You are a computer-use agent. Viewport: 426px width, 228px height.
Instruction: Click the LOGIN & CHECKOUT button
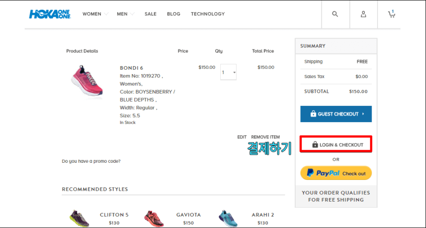pos(336,145)
